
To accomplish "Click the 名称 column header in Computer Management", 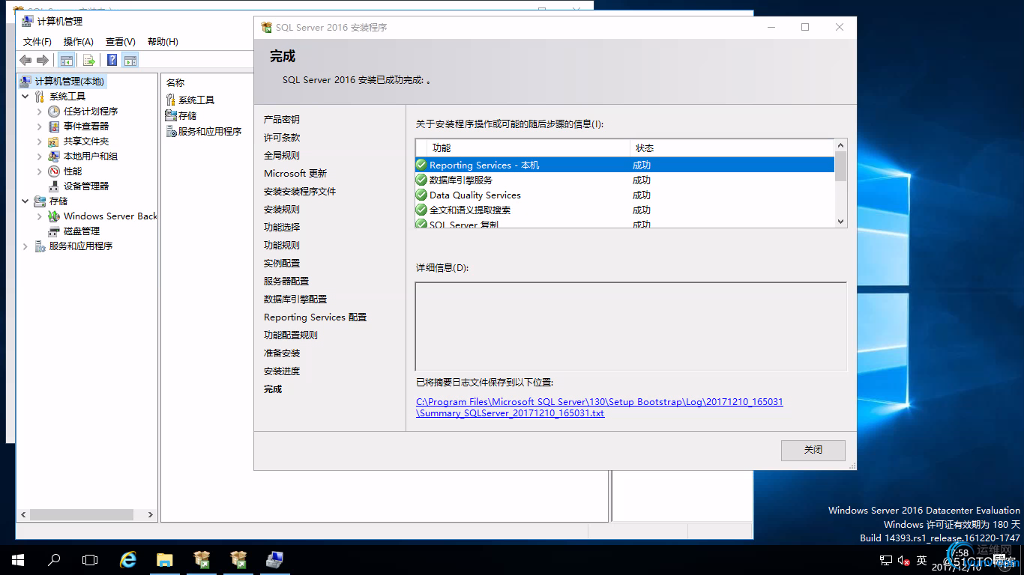I will (x=175, y=83).
